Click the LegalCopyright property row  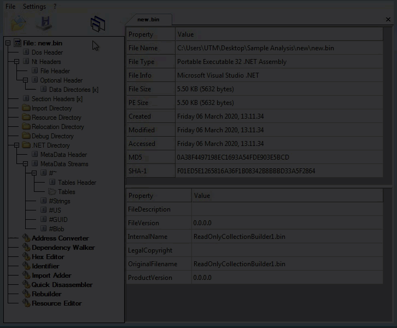(255, 250)
